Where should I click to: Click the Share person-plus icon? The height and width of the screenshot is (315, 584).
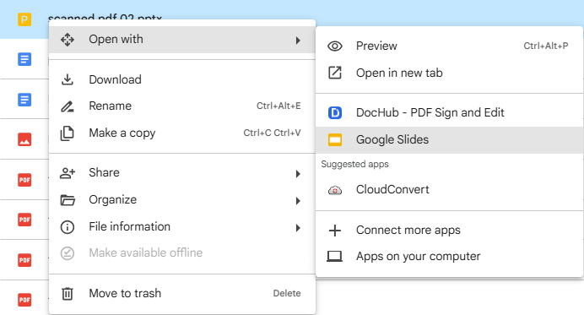click(68, 172)
